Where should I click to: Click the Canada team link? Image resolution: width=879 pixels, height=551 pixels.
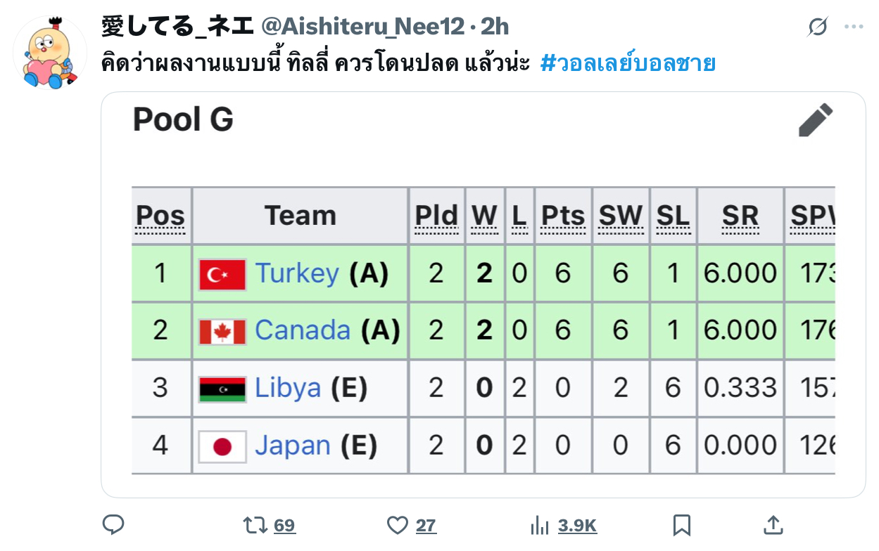click(303, 330)
